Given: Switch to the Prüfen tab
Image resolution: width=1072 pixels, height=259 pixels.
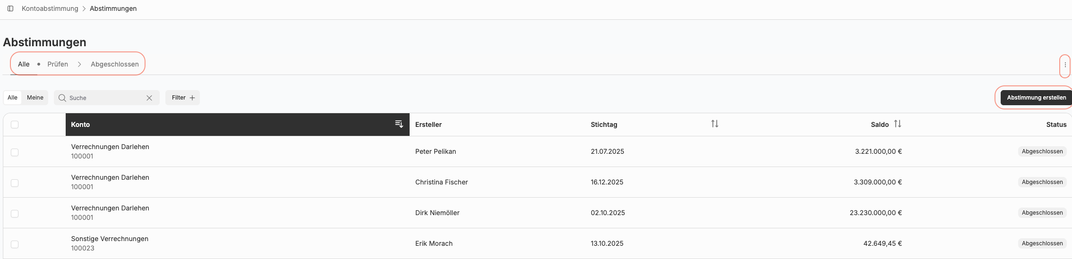Looking at the screenshot, I should coord(58,64).
